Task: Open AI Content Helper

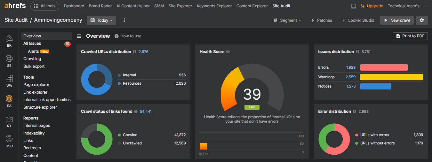Action: click(x=133, y=6)
